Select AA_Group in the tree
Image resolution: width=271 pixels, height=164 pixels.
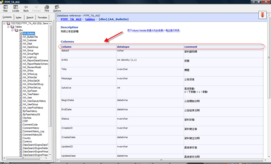point(28,51)
